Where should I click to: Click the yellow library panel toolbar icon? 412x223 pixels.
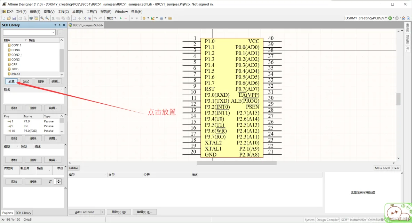point(36,18)
